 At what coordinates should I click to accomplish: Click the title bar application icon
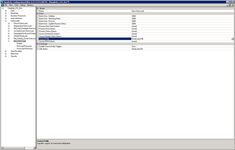click(x=2, y=2)
